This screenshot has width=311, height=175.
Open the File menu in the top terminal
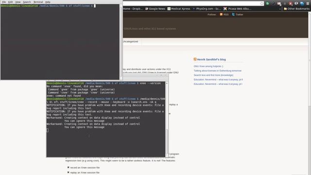(x=4, y=2)
